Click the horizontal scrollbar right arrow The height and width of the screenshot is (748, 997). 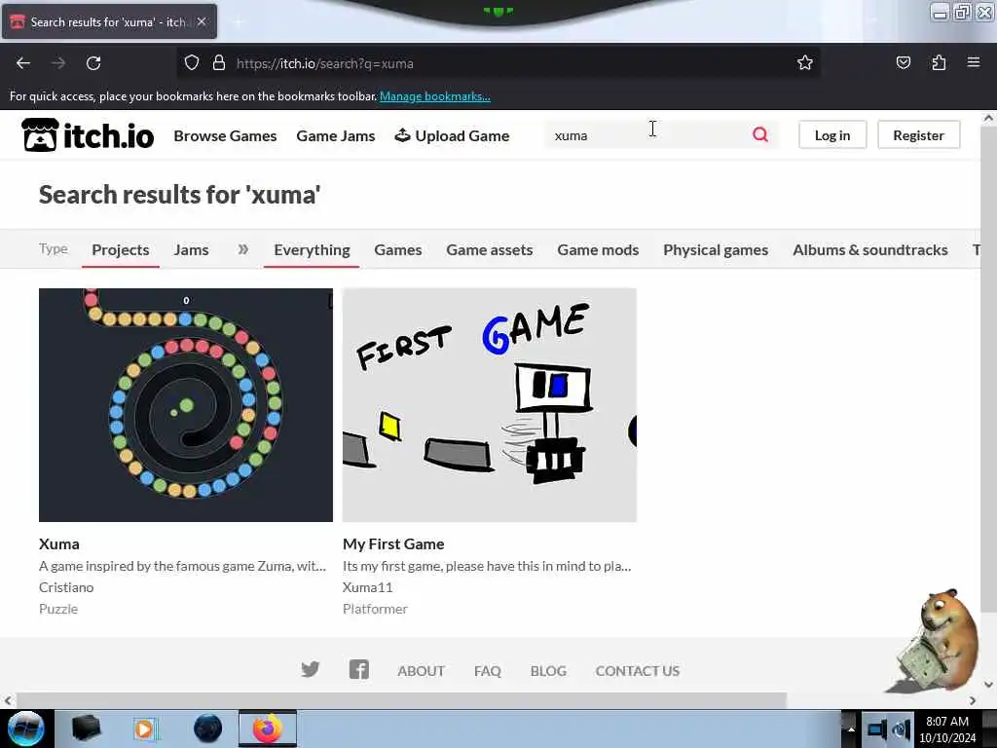[973, 700]
